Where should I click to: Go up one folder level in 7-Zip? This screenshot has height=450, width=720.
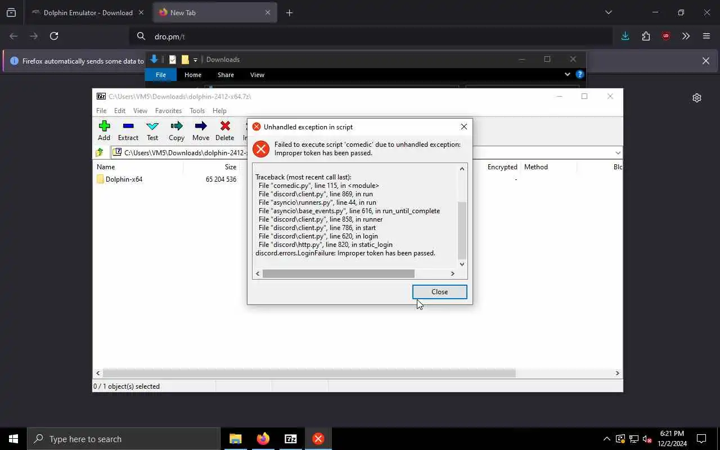[100, 152]
